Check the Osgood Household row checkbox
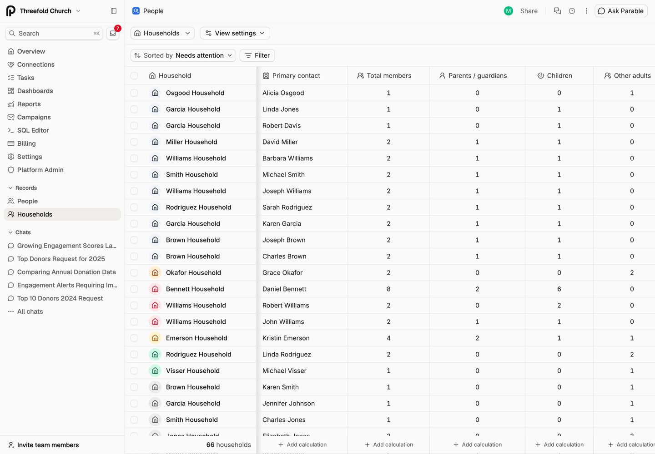655x454 pixels. (134, 93)
